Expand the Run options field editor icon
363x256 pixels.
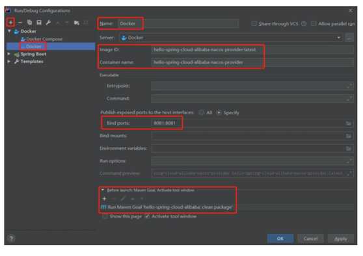(x=349, y=160)
